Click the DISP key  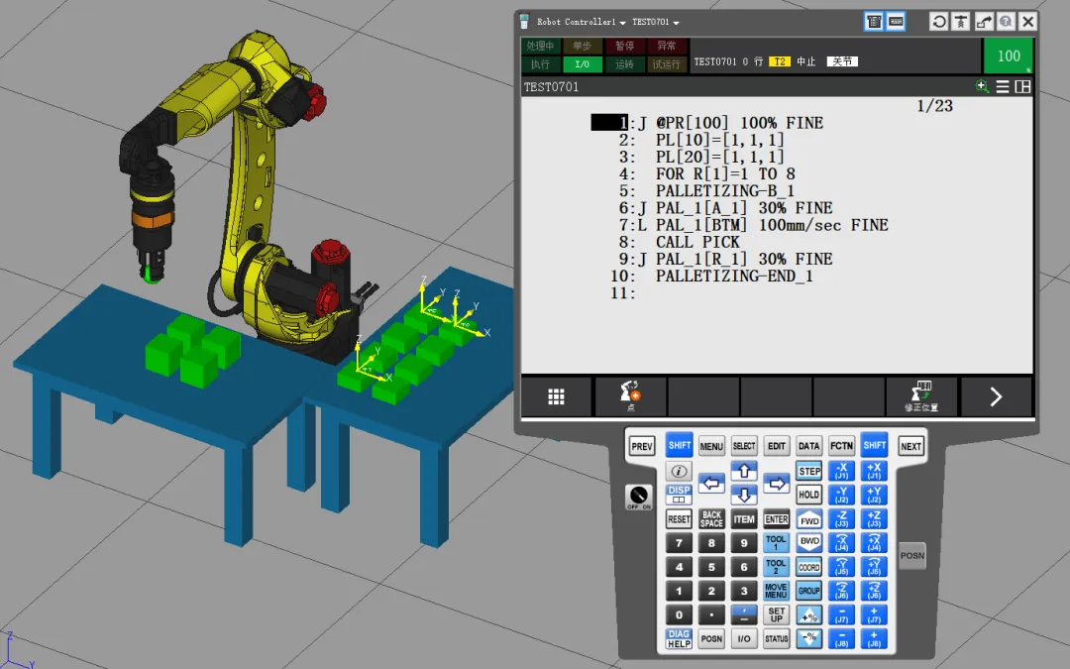(679, 495)
